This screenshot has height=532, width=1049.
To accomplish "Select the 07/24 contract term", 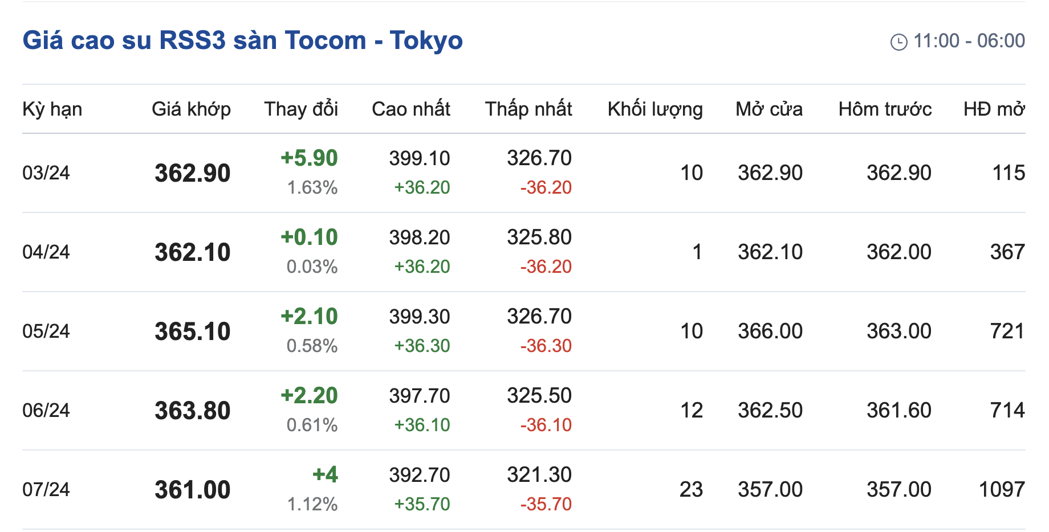I will [46, 489].
